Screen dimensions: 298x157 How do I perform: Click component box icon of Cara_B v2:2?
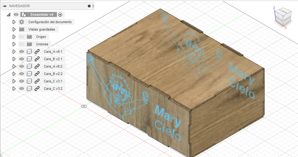click(29, 74)
